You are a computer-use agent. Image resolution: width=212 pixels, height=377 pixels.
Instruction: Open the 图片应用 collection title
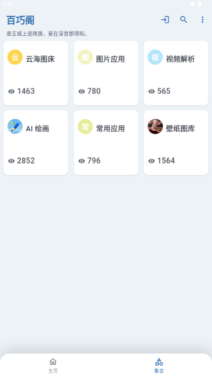tap(110, 59)
